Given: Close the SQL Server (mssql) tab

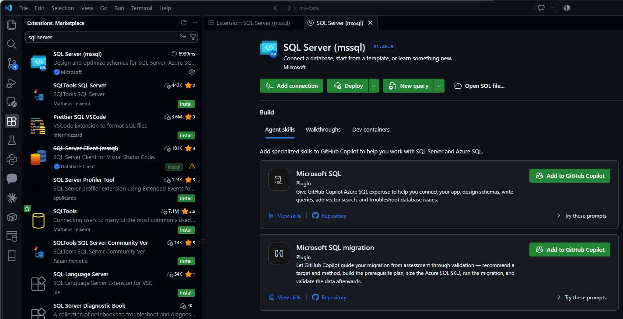Looking at the screenshot, I should pyautogui.click(x=370, y=23).
